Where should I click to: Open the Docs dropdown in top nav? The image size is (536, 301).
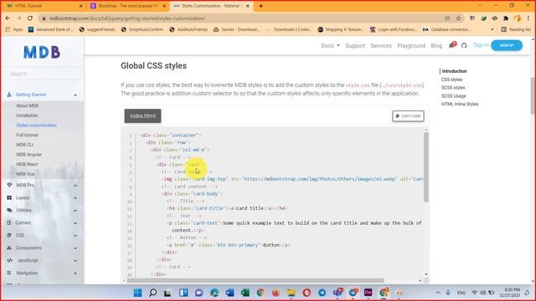tap(330, 45)
